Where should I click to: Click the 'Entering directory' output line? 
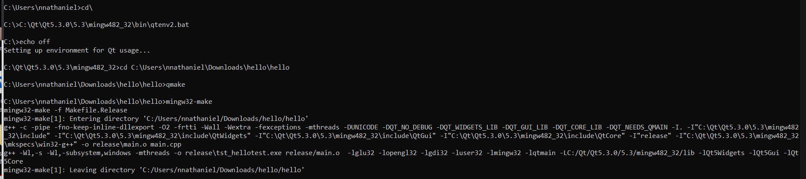tap(156, 119)
